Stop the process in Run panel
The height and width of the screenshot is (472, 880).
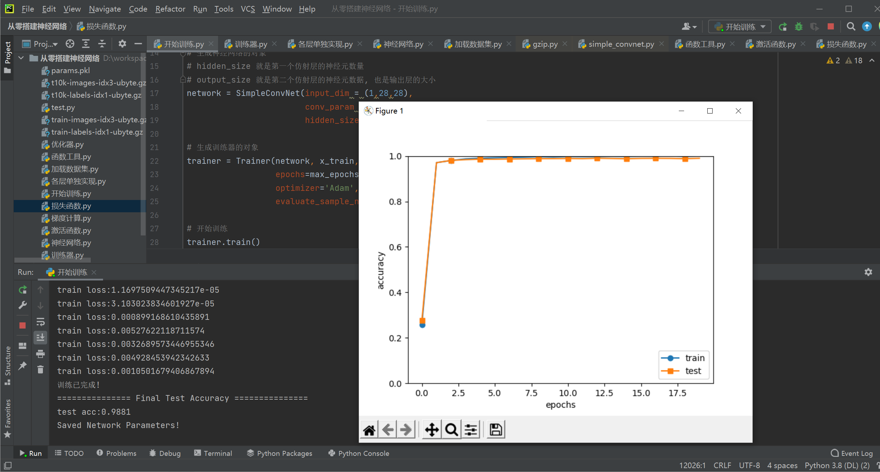point(23,325)
